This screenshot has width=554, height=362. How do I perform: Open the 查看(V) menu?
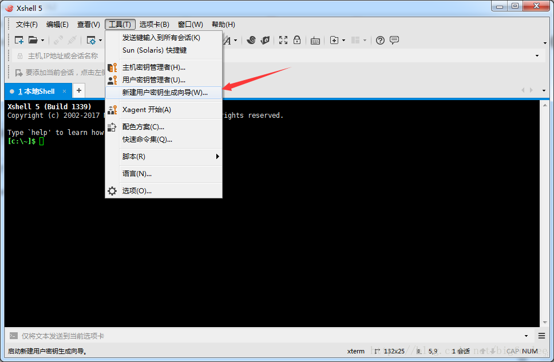(x=88, y=25)
